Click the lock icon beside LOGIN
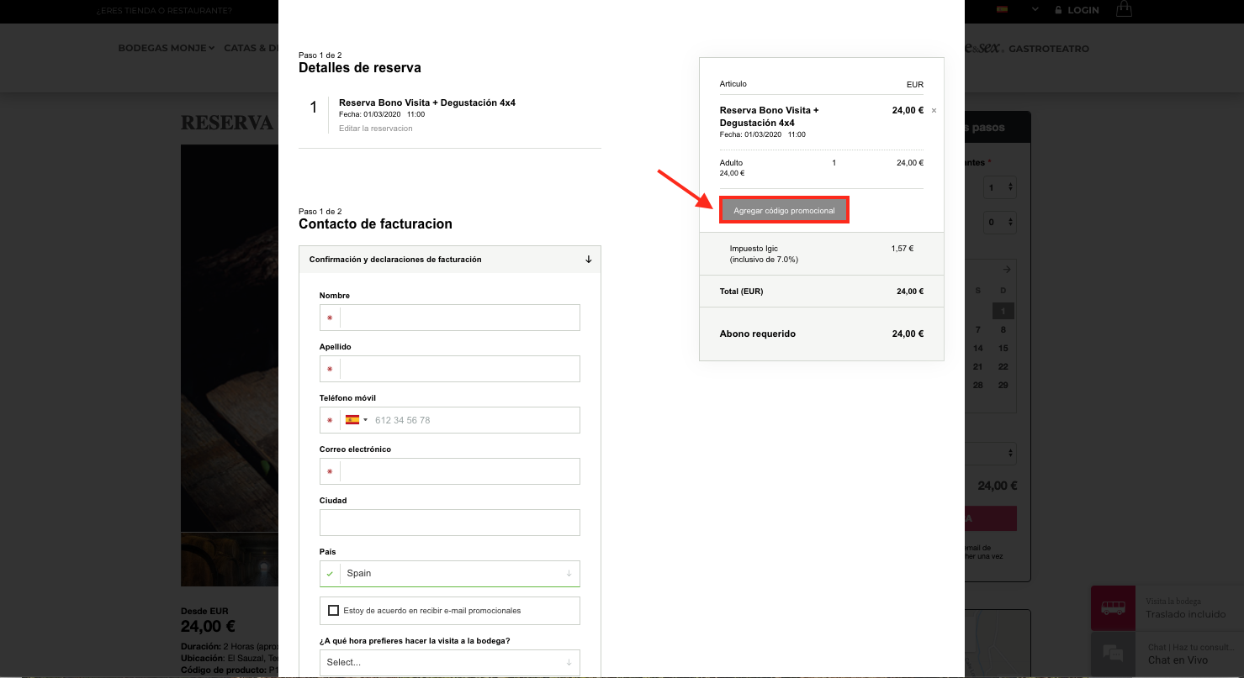Screen dimensions: 1244x678 1058,10
